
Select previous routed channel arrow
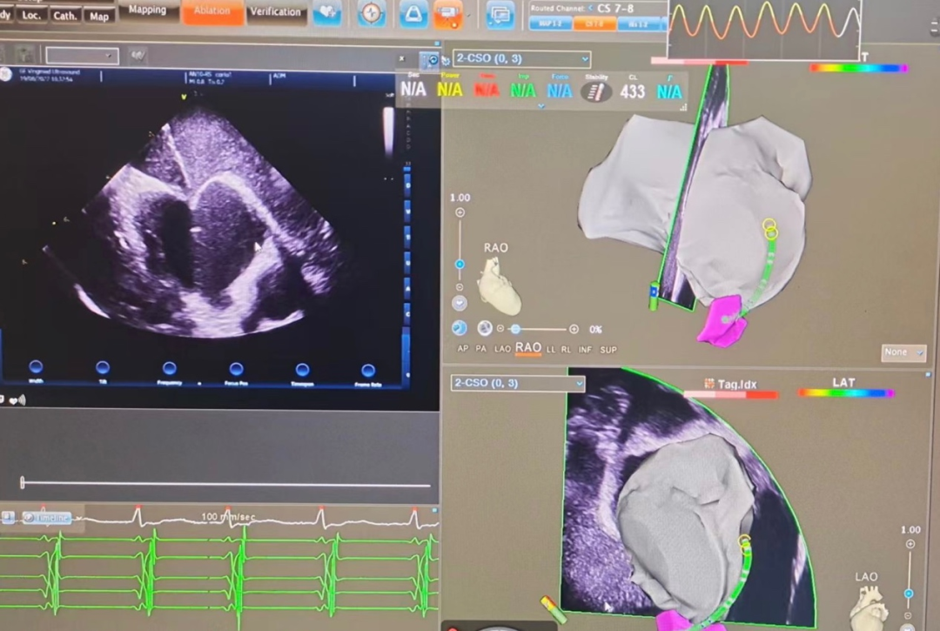590,8
